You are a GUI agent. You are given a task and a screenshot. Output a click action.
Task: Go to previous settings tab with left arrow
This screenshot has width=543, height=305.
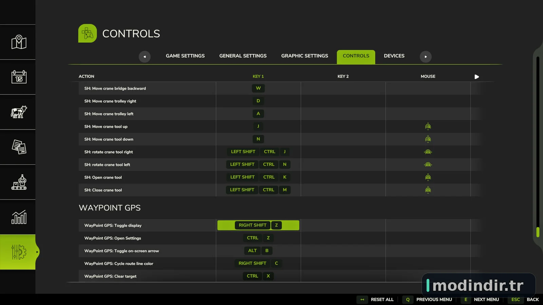pos(145,57)
